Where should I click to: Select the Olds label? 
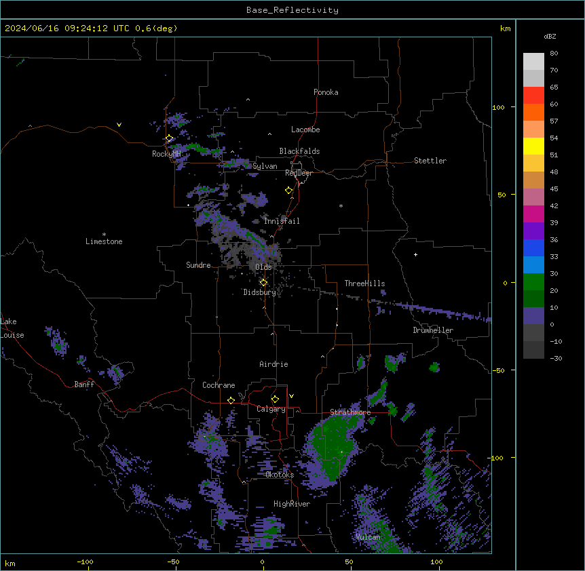pos(263,267)
